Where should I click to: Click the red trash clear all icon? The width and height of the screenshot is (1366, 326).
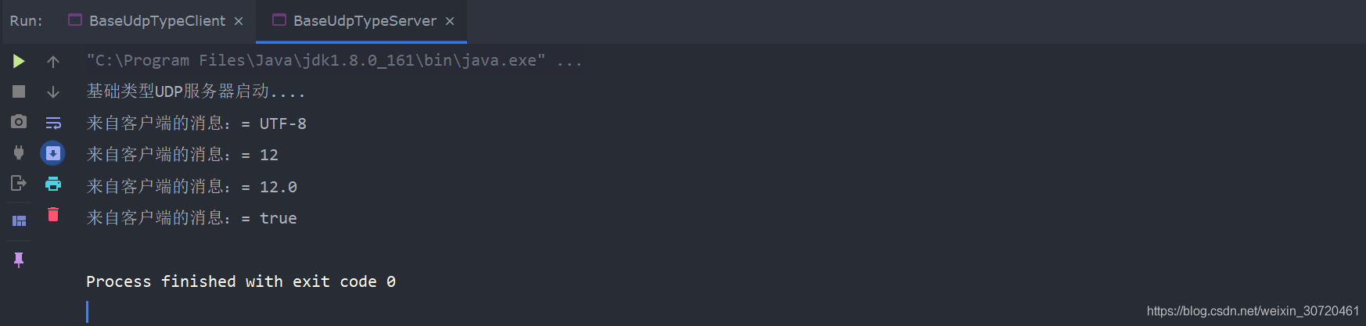pyautogui.click(x=53, y=214)
